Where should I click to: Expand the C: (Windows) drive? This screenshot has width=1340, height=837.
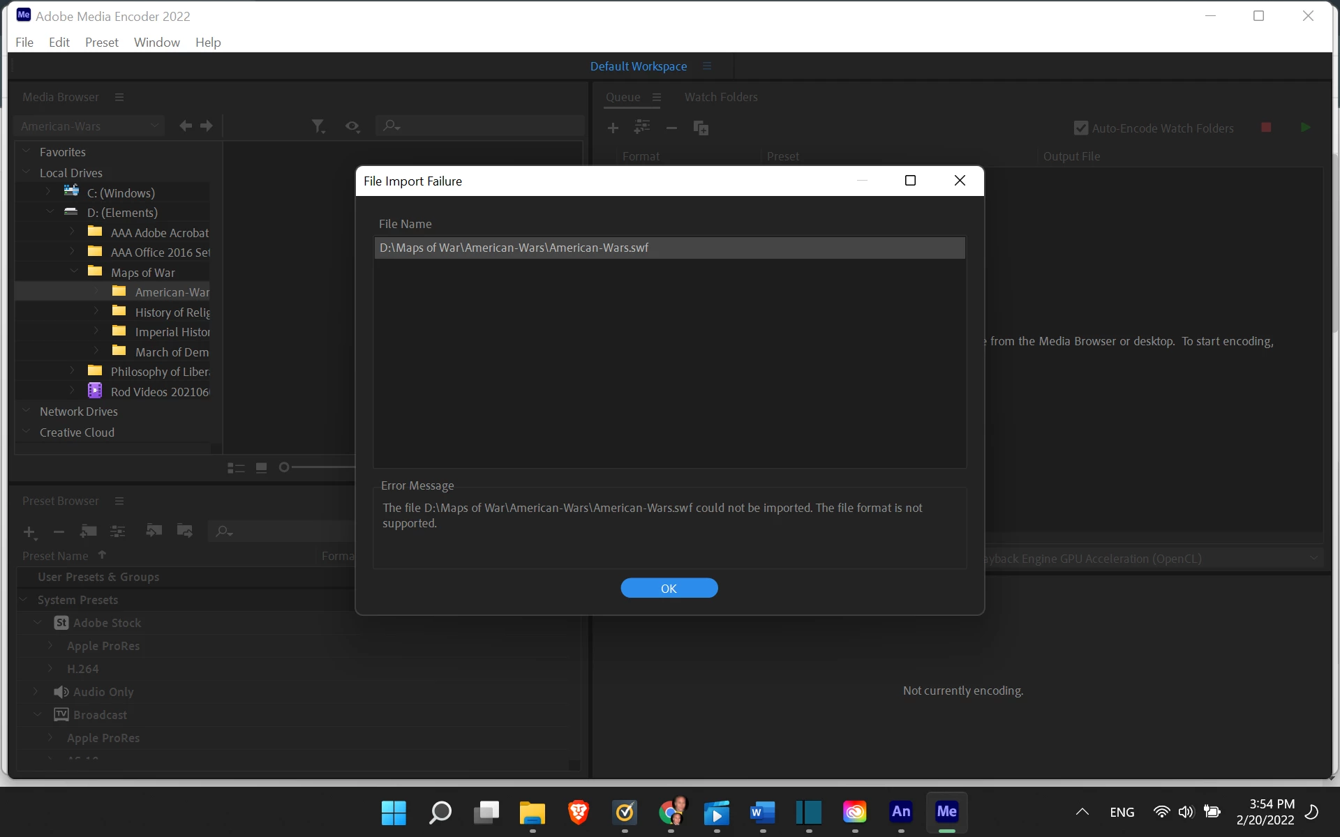(x=48, y=192)
